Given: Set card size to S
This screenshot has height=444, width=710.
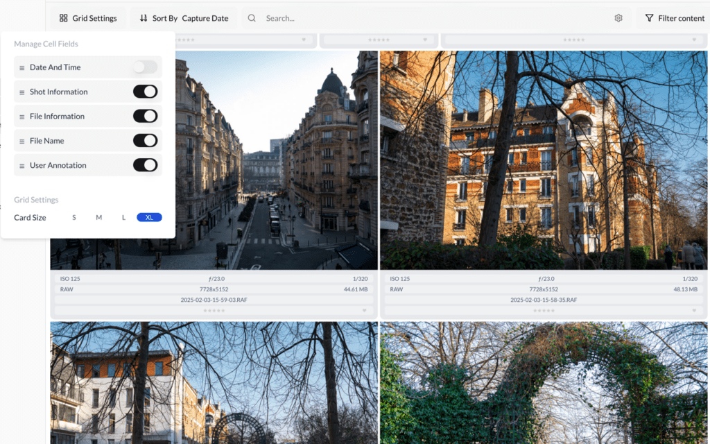Looking at the screenshot, I should 73,217.
